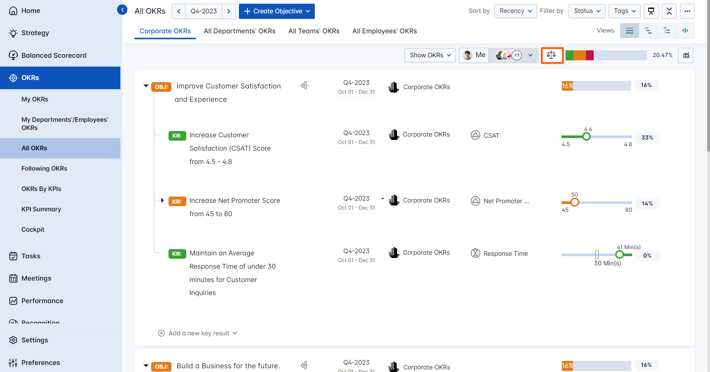Viewport: 710px width, 372px height.
Task: Switch to All Departments' OKRs tab
Action: [239, 31]
